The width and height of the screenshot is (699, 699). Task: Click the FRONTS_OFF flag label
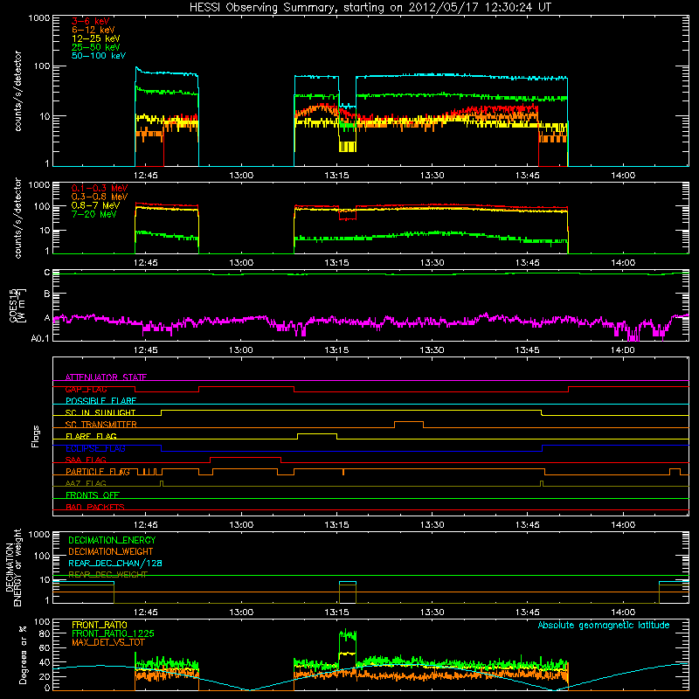point(93,495)
